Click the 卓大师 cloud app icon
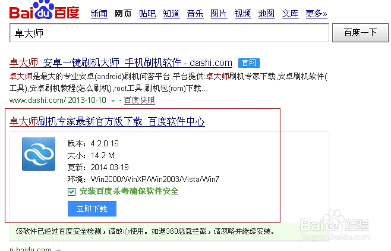This screenshot has height=251, width=391. [39, 154]
